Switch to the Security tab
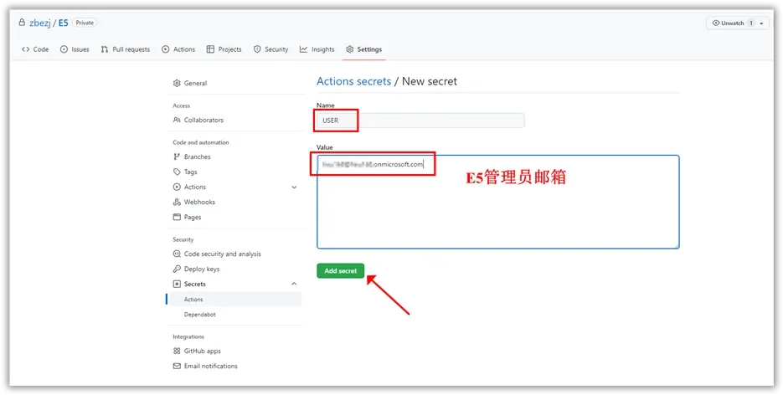This screenshot has height=395, width=783. [270, 49]
